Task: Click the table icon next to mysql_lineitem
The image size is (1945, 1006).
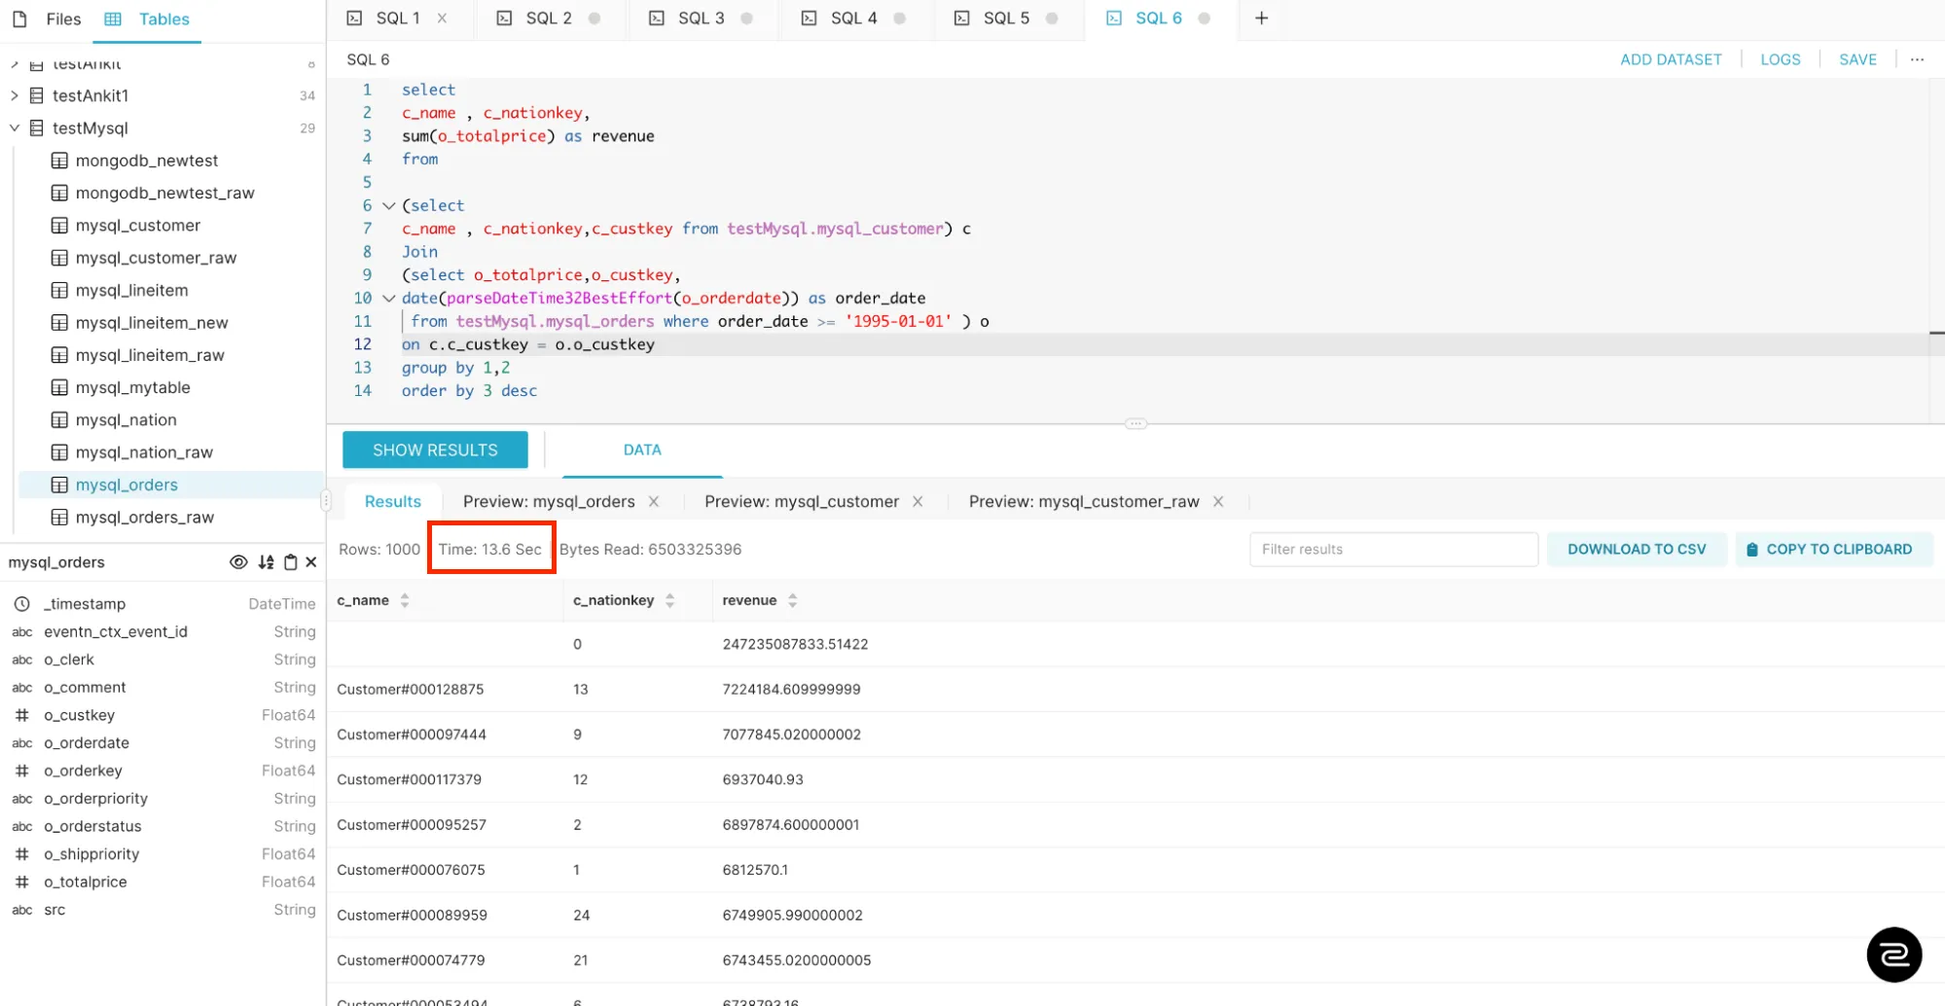Action: (59, 291)
